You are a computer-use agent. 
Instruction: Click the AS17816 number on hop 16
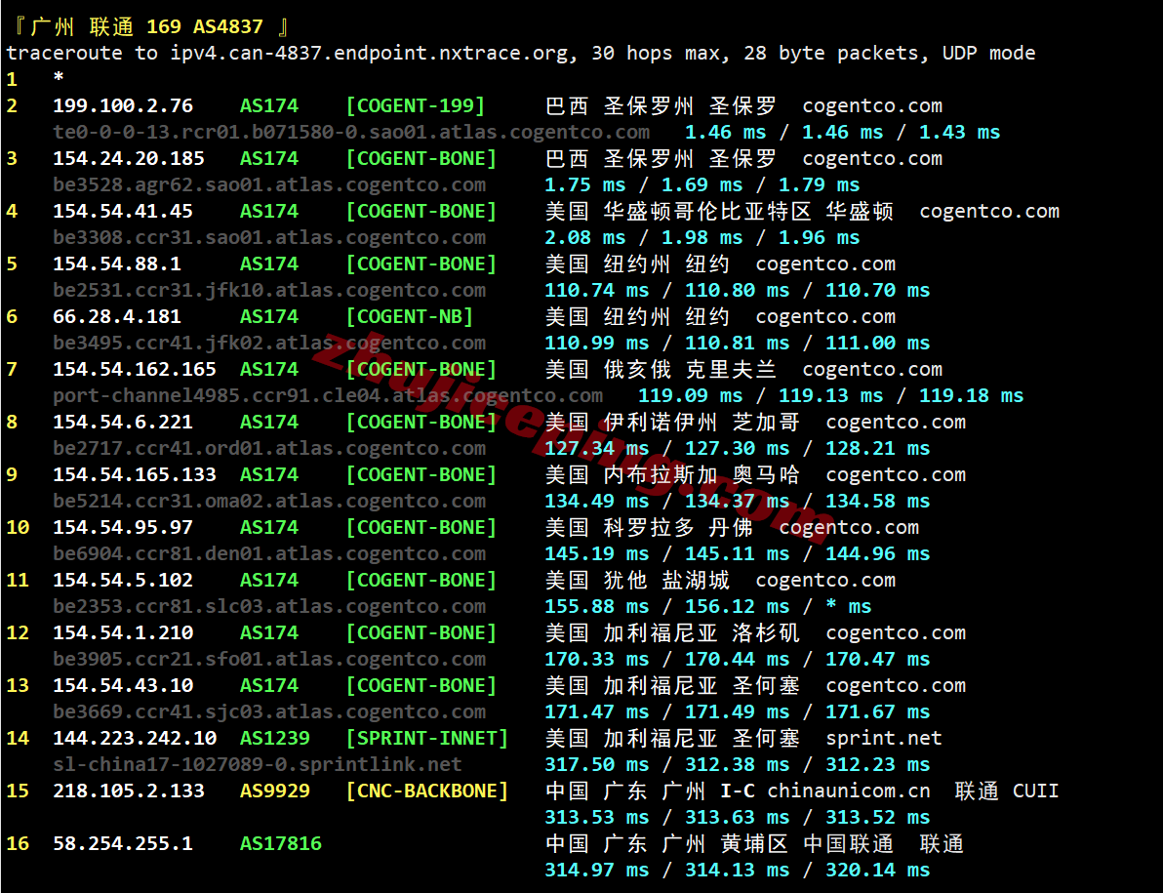pyautogui.click(x=281, y=843)
